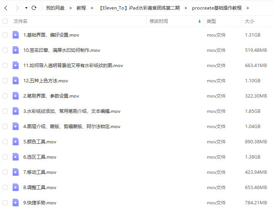Tick the checkbox beside 10.签名印章 file
This screenshot has height=220, width=274.
[x=5, y=50]
